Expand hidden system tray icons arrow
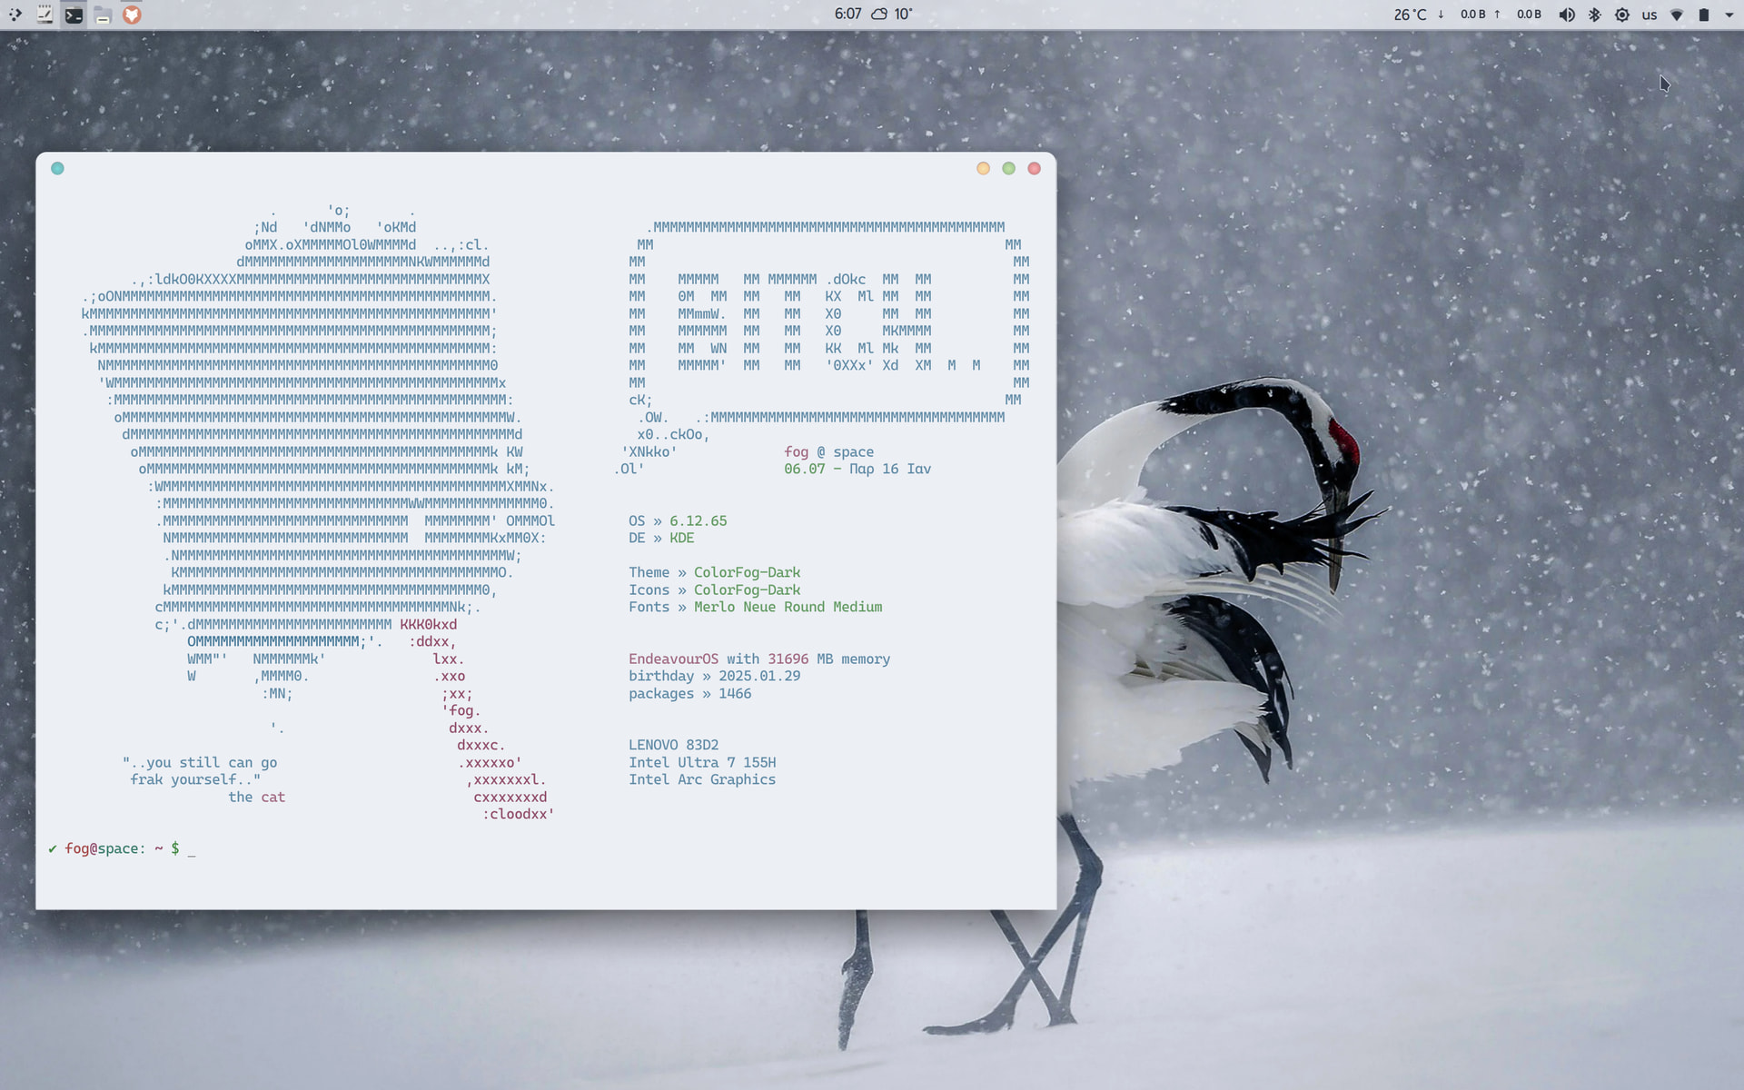The width and height of the screenshot is (1744, 1090). [1729, 15]
